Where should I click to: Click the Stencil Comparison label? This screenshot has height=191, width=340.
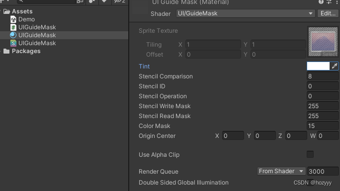[166, 76]
